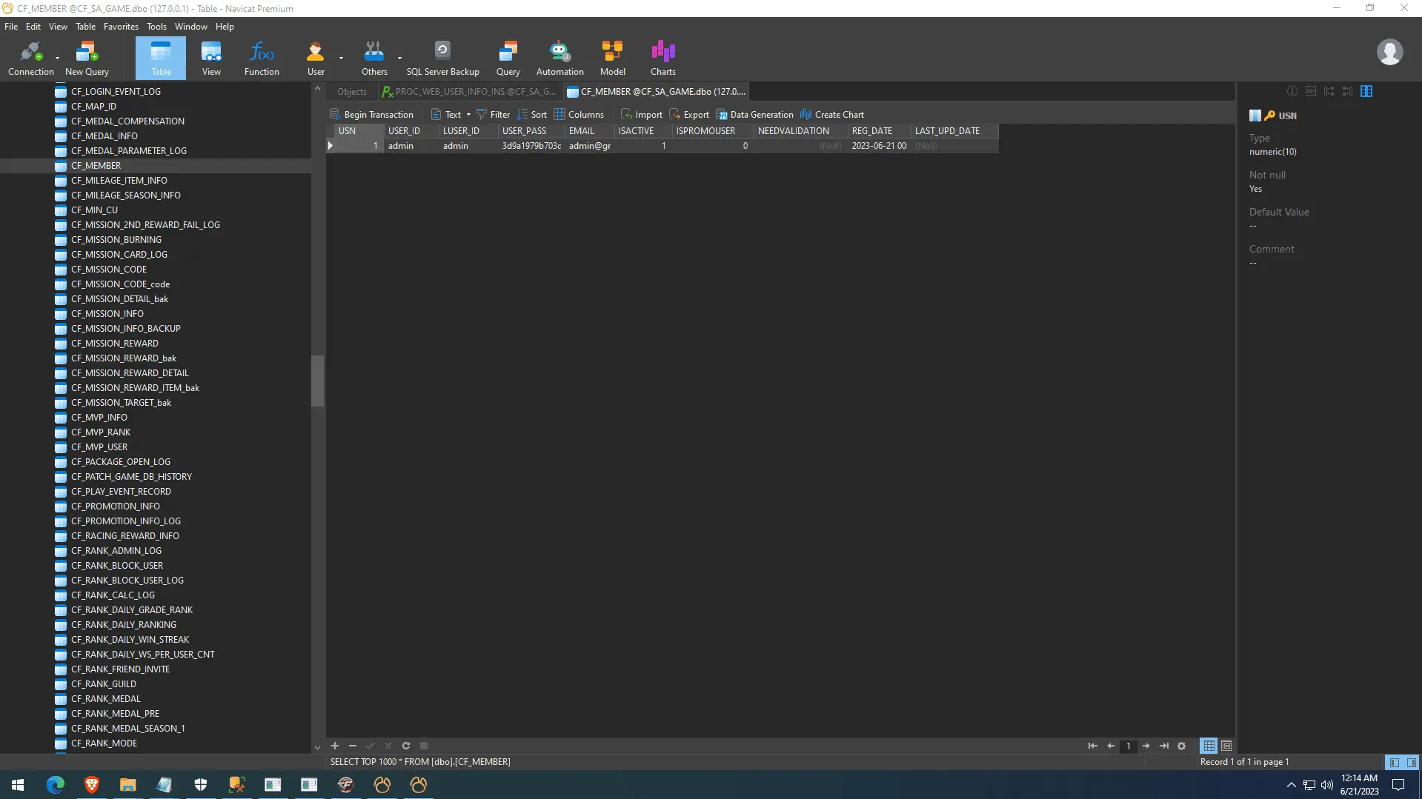Open the Connection dropdown arrow
Image resolution: width=1422 pixels, height=799 pixels.
click(x=57, y=58)
